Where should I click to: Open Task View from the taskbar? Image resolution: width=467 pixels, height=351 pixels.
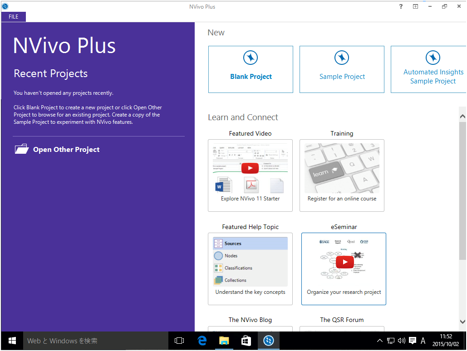(x=179, y=341)
